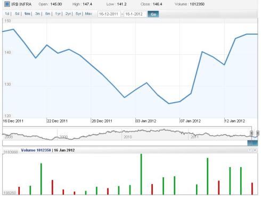The width and height of the screenshot is (261, 198).
Task: Click the header Volume value 1012350
Action: 197,4
